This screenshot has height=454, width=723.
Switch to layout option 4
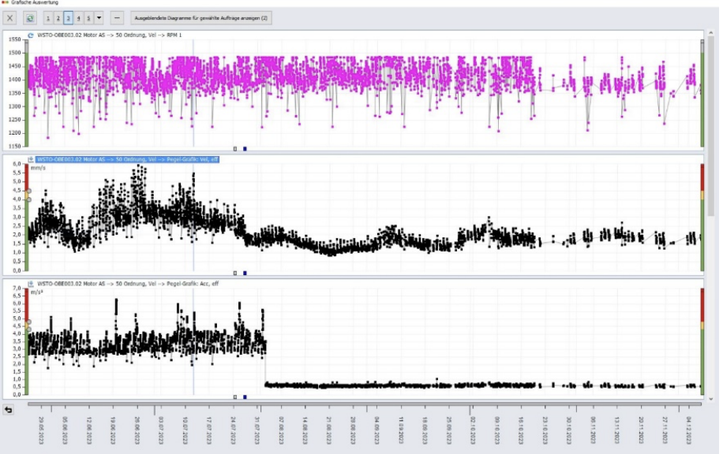(79, 17)
